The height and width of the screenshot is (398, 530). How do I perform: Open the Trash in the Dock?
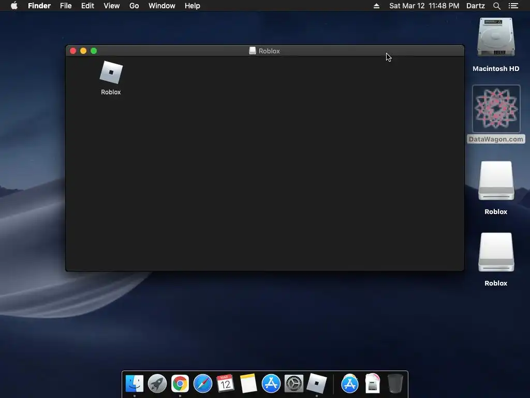395,384
